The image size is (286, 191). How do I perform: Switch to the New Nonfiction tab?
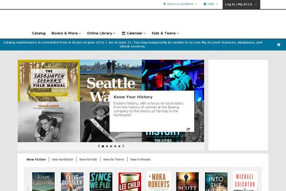(62, 159)
